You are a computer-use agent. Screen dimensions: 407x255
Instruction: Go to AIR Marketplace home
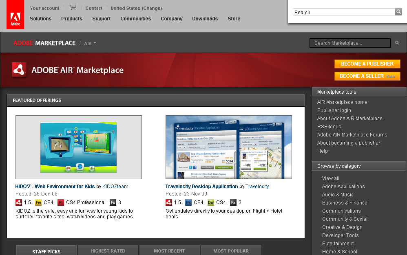click(x=342, y=102)
